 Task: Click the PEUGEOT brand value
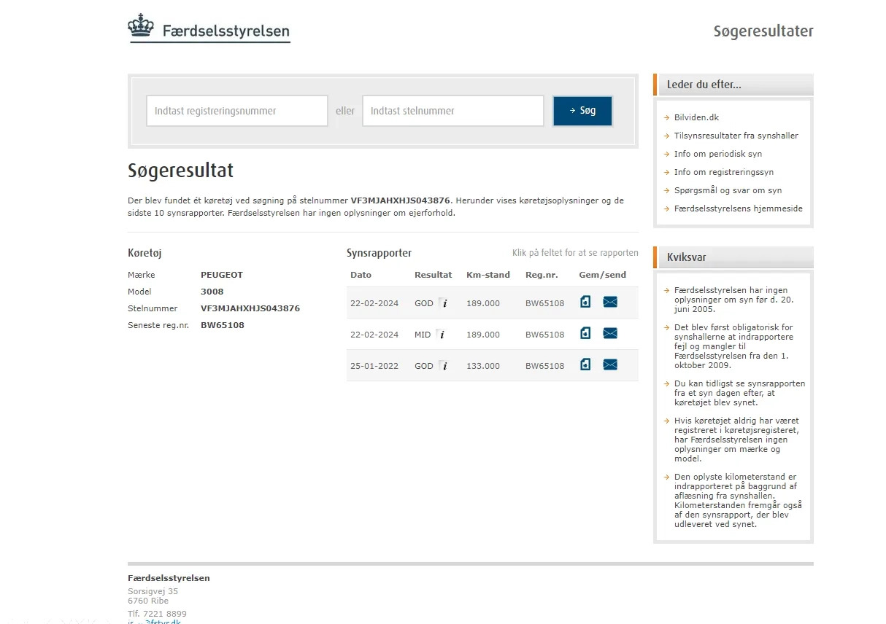tap(222, 275)
